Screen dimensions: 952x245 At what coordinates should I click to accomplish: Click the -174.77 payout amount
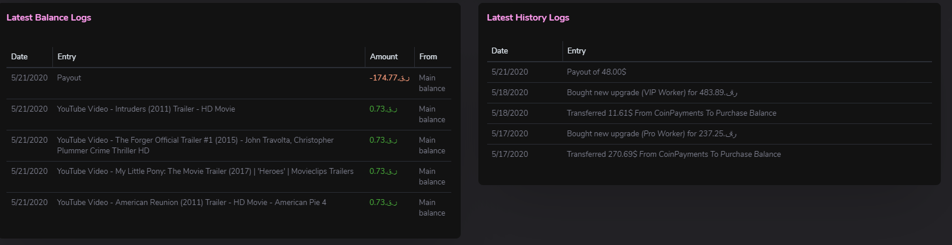pyautogui.click(x=390, y=78)
